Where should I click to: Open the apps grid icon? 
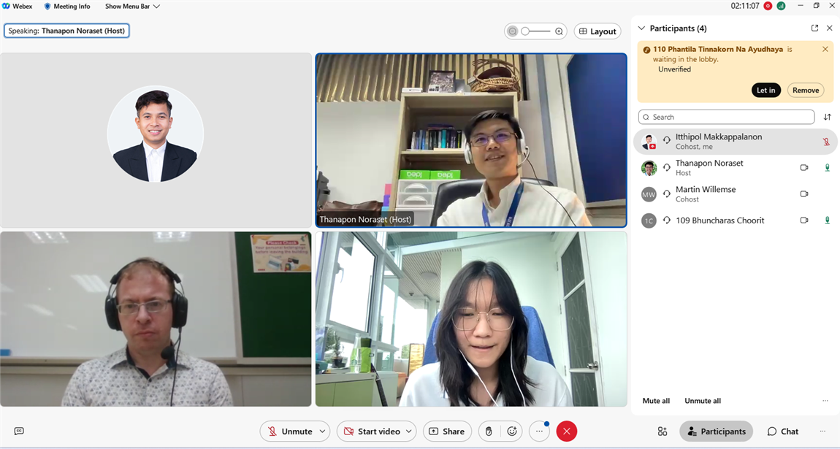click(663, 431)
